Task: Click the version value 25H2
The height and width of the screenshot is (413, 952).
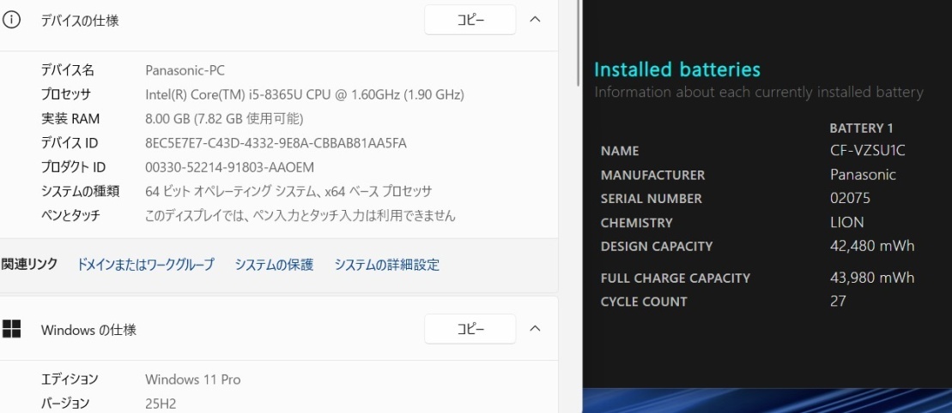Action: (x=161, y=404)
